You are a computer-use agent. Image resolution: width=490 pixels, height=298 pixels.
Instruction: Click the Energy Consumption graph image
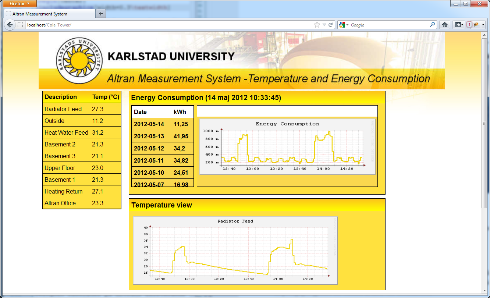(x=287, y=147)
